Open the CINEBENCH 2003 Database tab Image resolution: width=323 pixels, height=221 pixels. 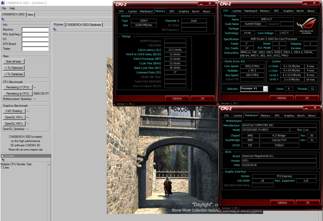tap(84, 25)
